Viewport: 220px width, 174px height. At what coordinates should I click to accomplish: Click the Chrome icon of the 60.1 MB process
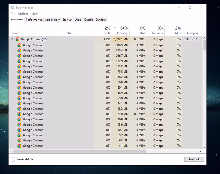(x=20, y=88)
